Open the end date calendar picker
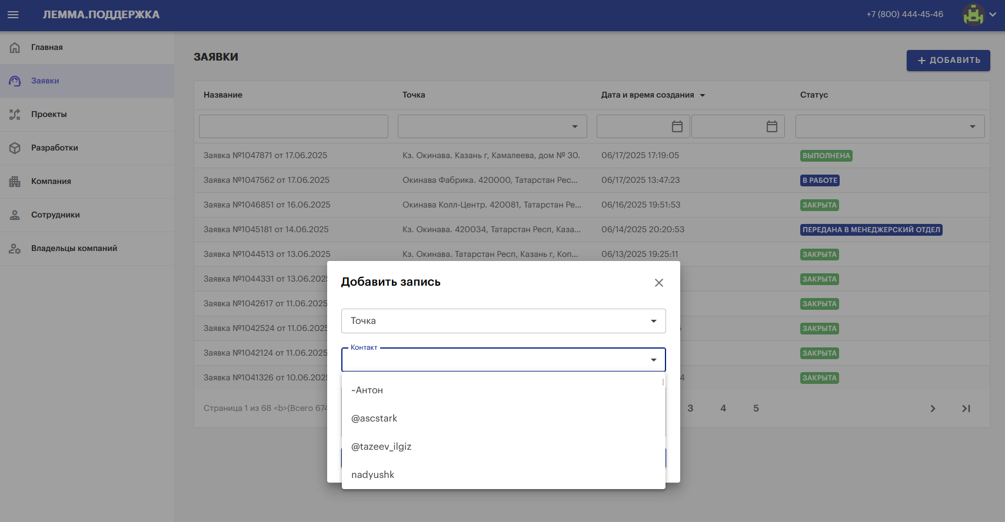This screenshot has height=522, width=1005. (772, 126)
